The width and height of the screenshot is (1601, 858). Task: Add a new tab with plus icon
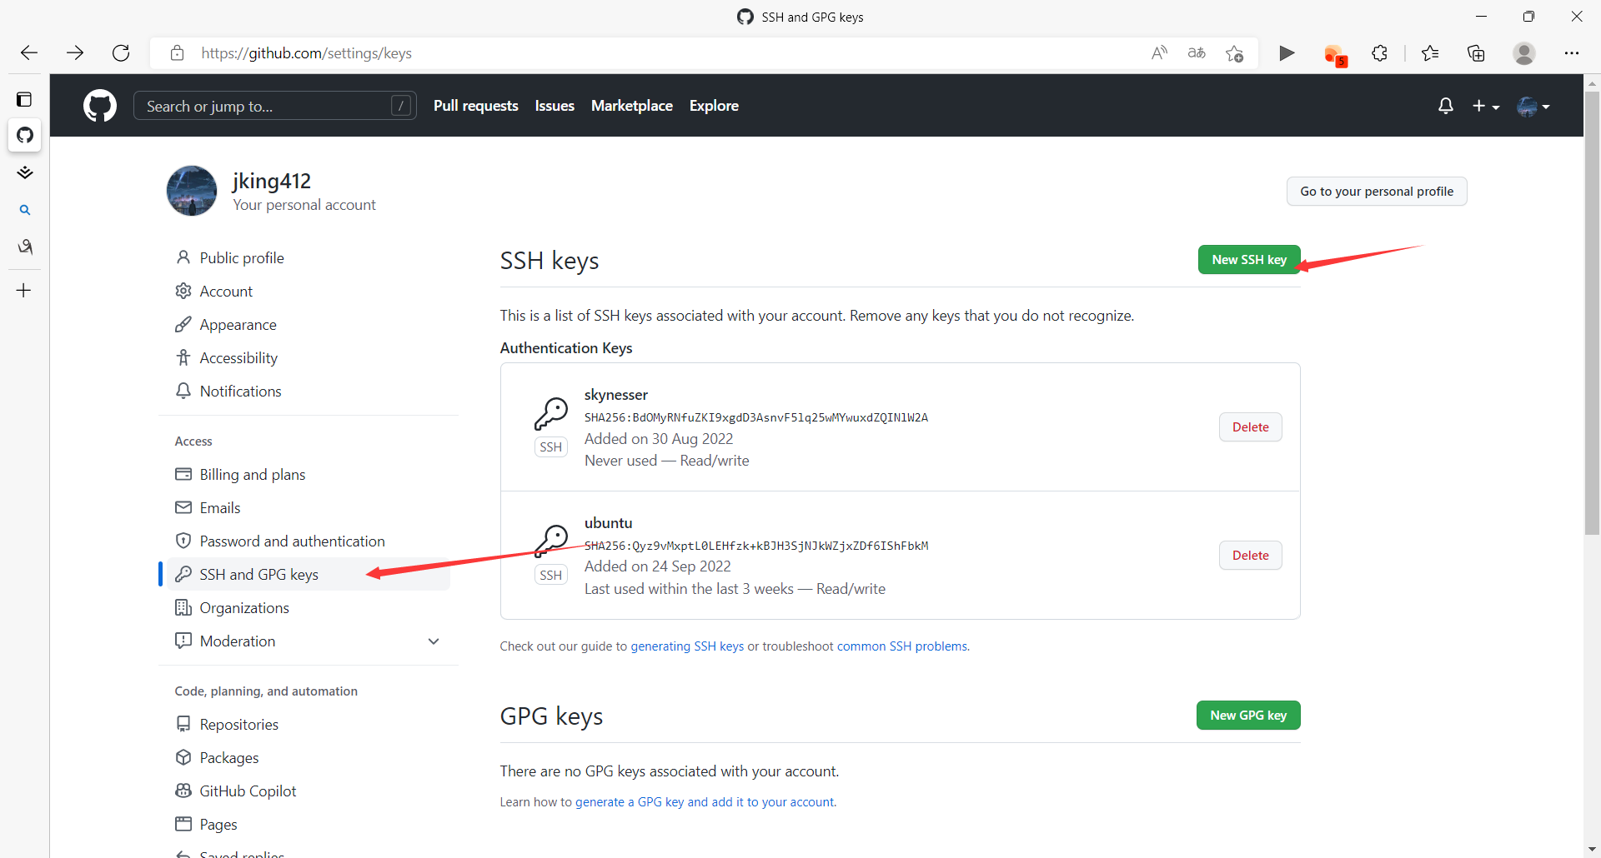(x=24, y=291)
